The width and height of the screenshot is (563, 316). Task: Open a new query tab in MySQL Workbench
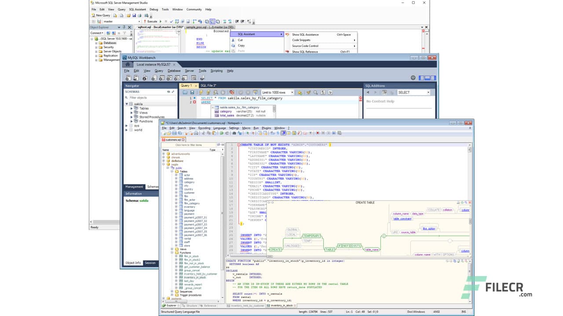tap(128, 78)
